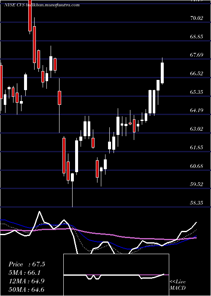Click the 65.35 price axis label
Viewport: 211px width, 296px height.
click(x=197, y=92)
